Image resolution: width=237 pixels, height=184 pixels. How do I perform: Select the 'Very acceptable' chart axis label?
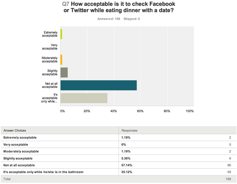[50, 47]
